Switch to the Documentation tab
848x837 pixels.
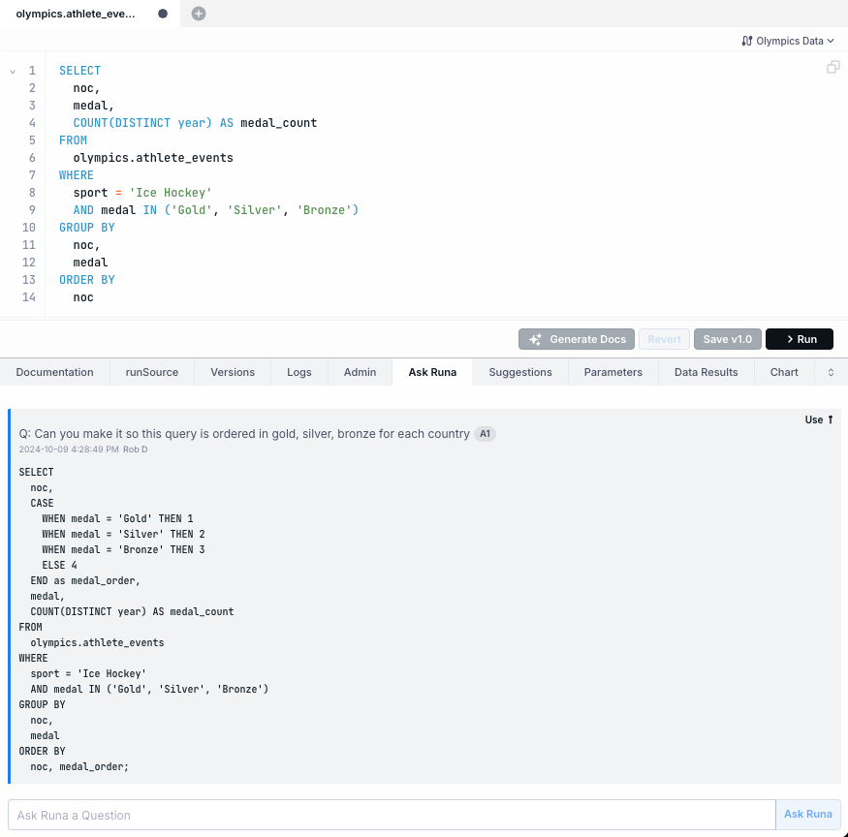point(54,372)
